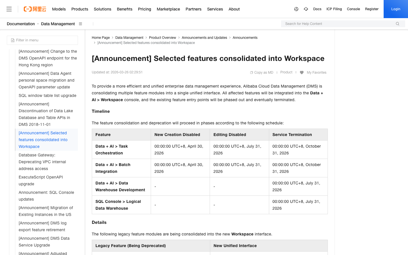
Task: Open Change to DMS OpenAPI endpoint announcement
Action: 48,58
